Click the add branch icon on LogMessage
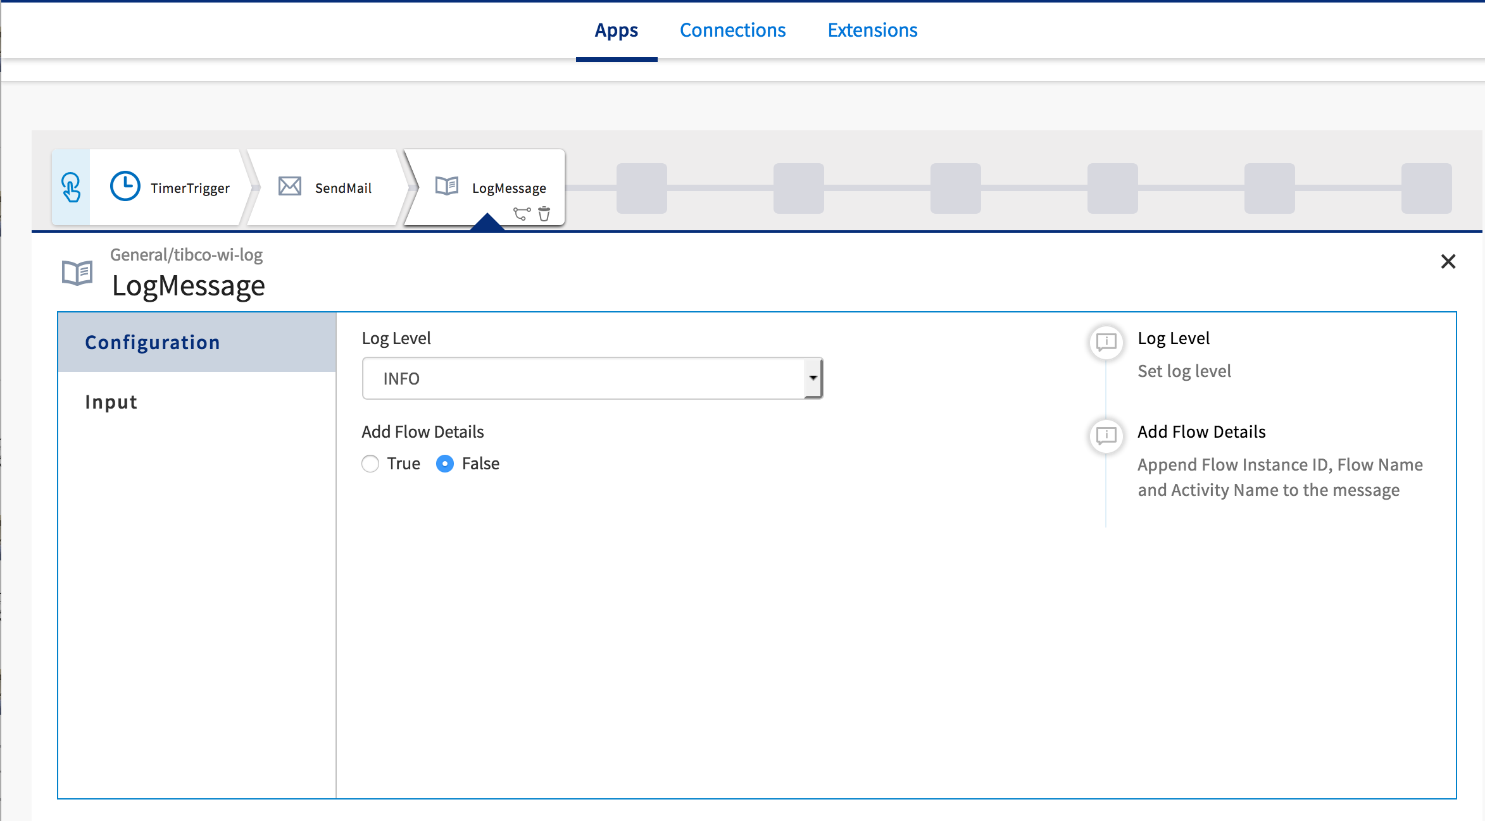The image size is (1485, 821). 522,214
